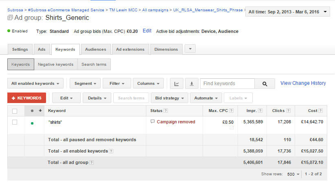Image resolution: width=335 pixels, height=183 pixels.
Task: Click the Edit link next to Max. CPC
Action: click(147, 31)
